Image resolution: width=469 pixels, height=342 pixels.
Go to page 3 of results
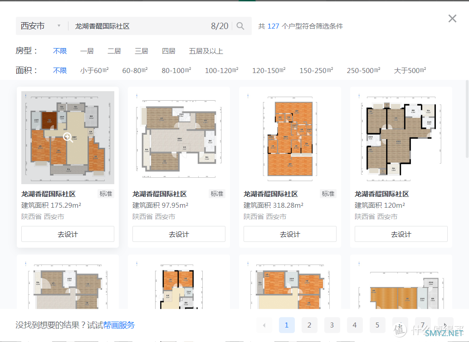click(332, 325)
